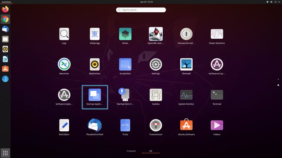Click the power icon in top bar
The width and height of the screenshot is (282, 158).
point(275,2)
